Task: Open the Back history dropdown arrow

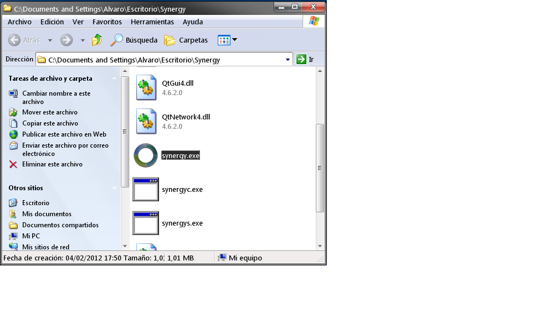Action: (x=50, y=40)
